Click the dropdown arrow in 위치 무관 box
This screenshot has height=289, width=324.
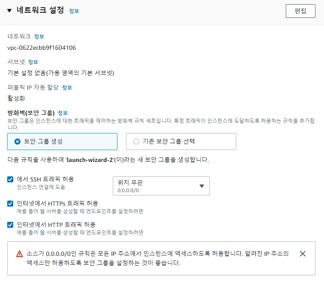coord(202,186)
